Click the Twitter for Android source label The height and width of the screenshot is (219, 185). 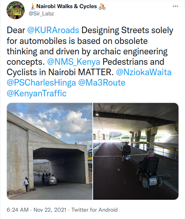[95, 210]
